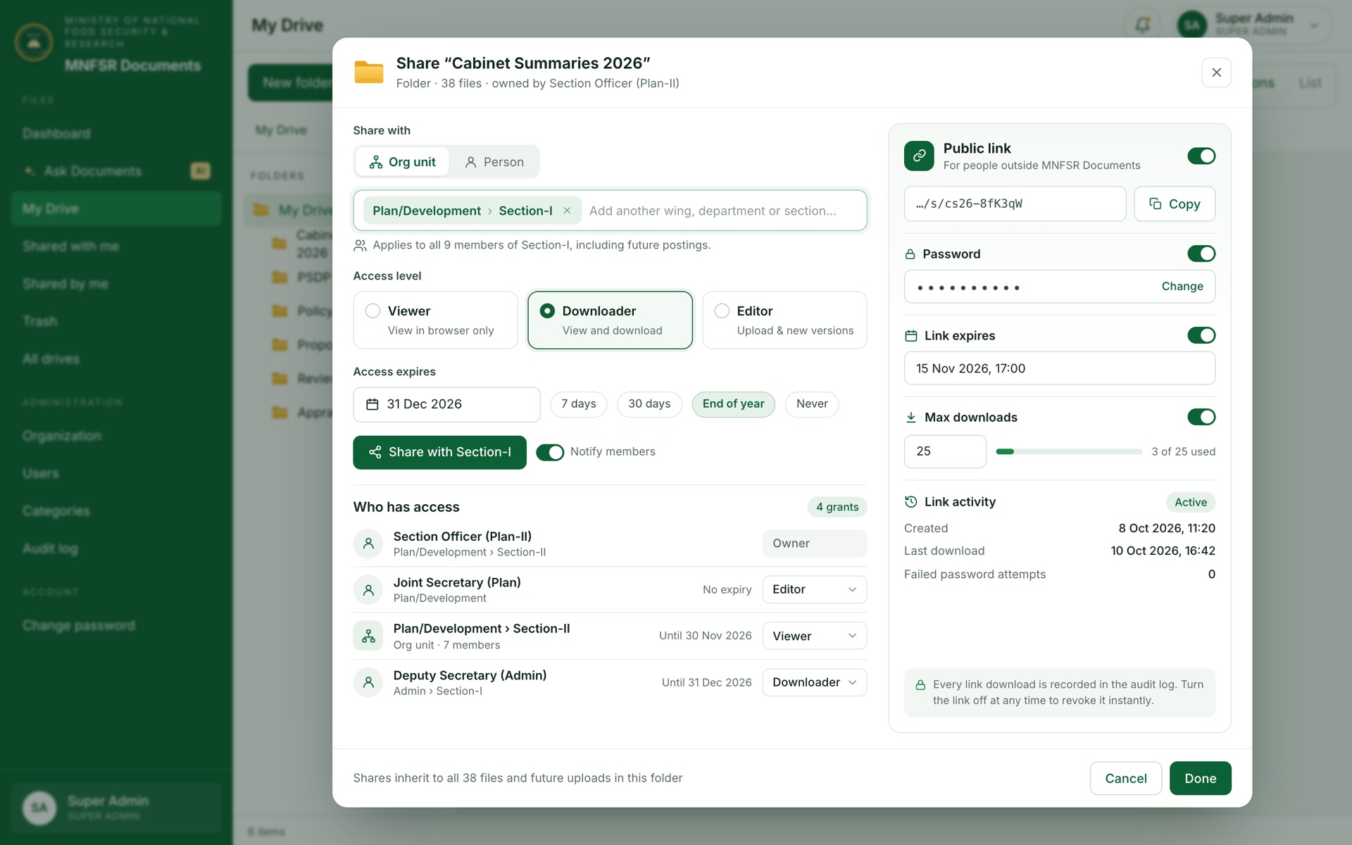Open the Viewer role dropdown for Section-II
Viewport: 1352px width, 845px height.
[x=815, y=636]
